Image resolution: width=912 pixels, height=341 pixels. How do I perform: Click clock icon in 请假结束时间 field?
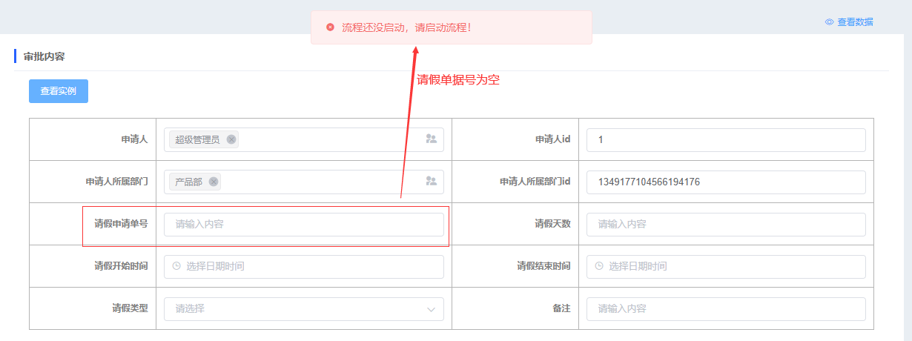pos(599,266)
